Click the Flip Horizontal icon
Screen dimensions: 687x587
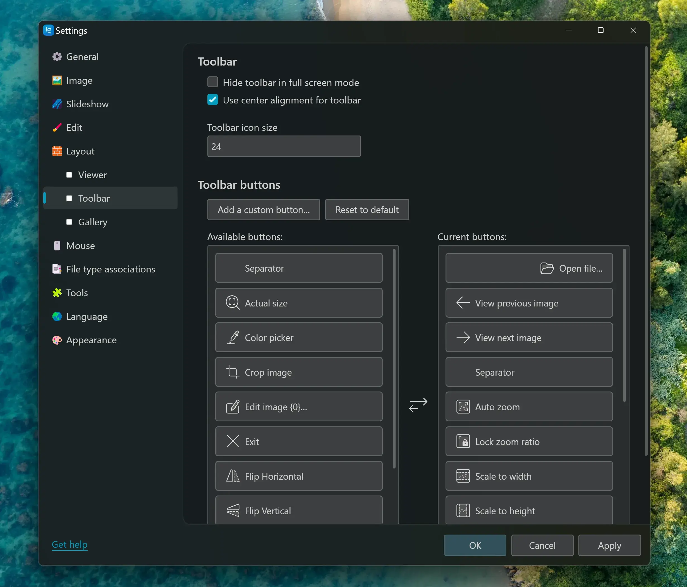(233, 476)
